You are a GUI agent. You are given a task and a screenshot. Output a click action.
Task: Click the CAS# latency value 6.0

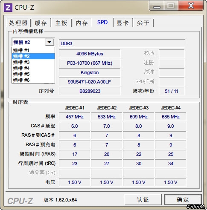[75, 126]
